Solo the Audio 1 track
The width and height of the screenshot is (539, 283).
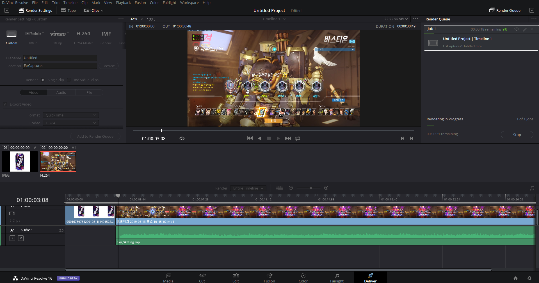pyautogui.click(x=12, y=238)
